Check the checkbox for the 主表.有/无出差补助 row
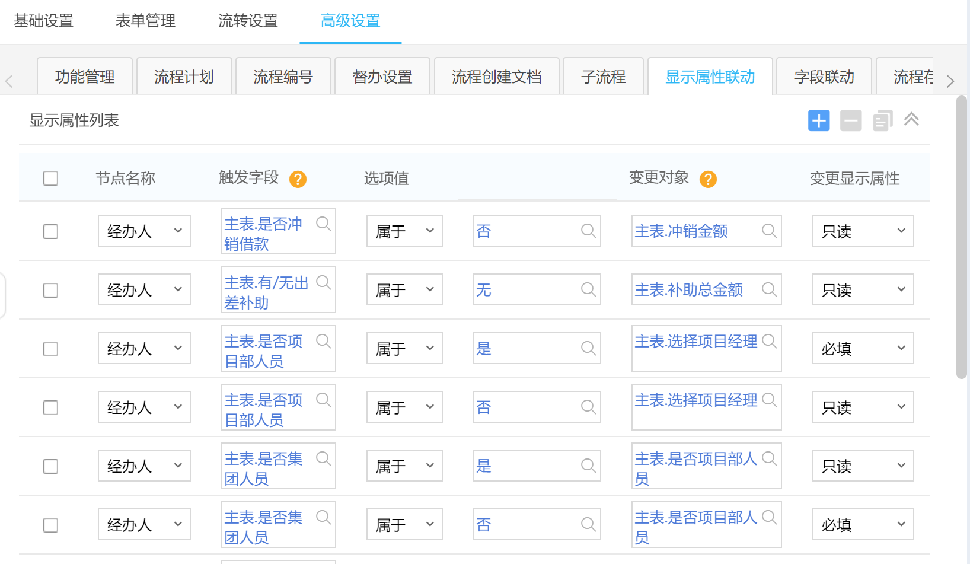 pyautogui.click(x=51, y=290)
